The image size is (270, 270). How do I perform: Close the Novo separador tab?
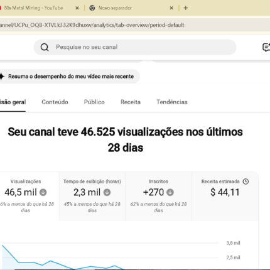pyautogui.click(x=171, y=8)
